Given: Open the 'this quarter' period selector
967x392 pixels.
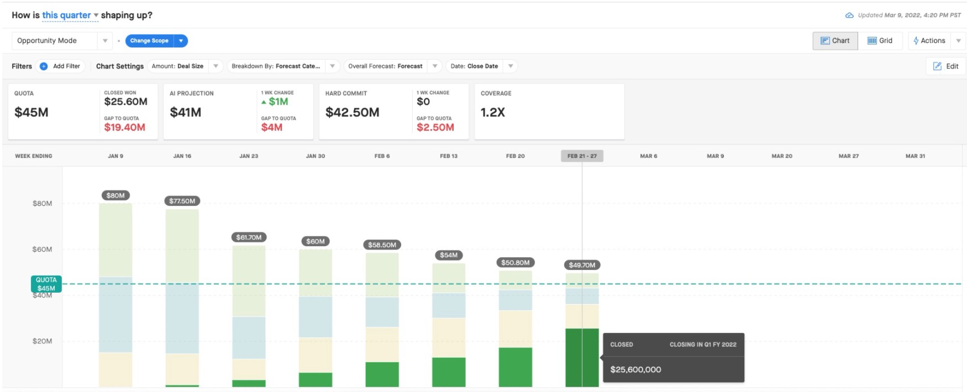Looking at the screenshot, I should (70, 15).
